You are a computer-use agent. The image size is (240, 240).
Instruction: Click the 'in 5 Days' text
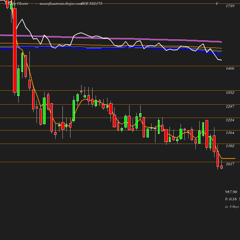point(232,207)
